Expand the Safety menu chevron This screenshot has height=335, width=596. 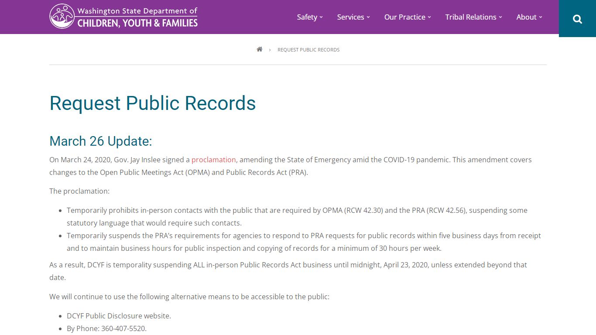[x=321, y=17]
